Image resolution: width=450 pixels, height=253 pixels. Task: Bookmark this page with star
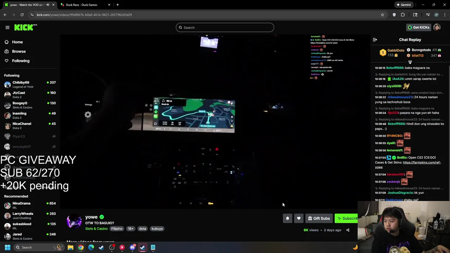click(382, 14)
